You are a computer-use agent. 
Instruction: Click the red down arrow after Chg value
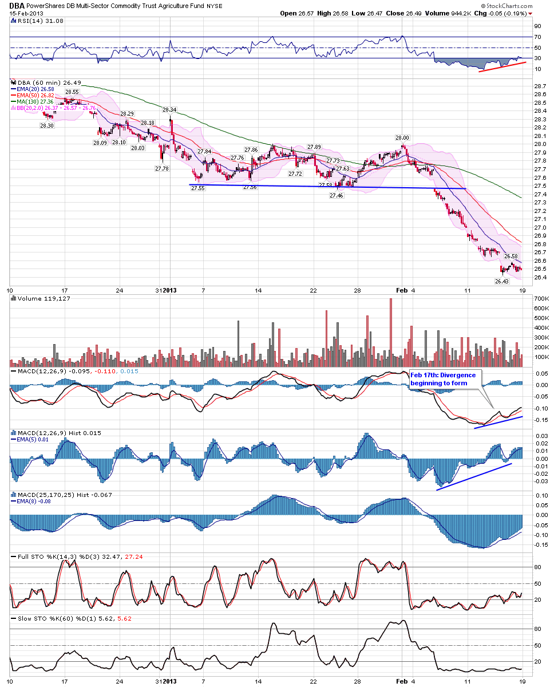coord(529,14)
